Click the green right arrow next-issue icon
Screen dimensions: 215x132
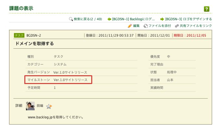pyautogui.click(x=162, y=19)
